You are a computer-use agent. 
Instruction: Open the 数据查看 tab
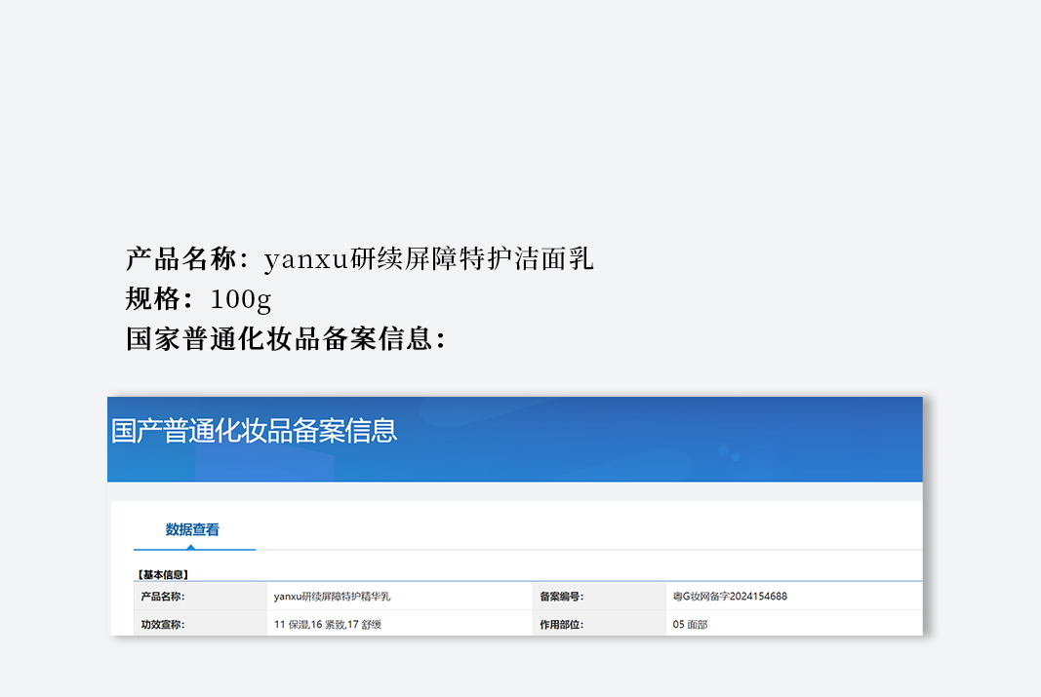click(192, 529)
